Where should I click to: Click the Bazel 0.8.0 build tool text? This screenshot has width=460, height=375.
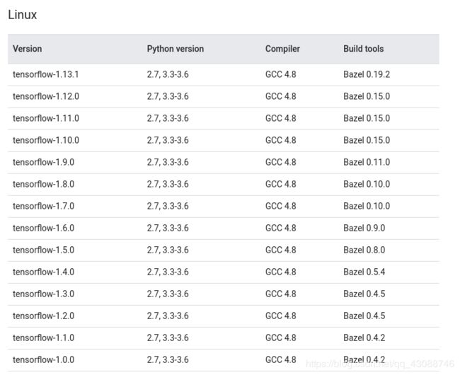pos(364,250)
